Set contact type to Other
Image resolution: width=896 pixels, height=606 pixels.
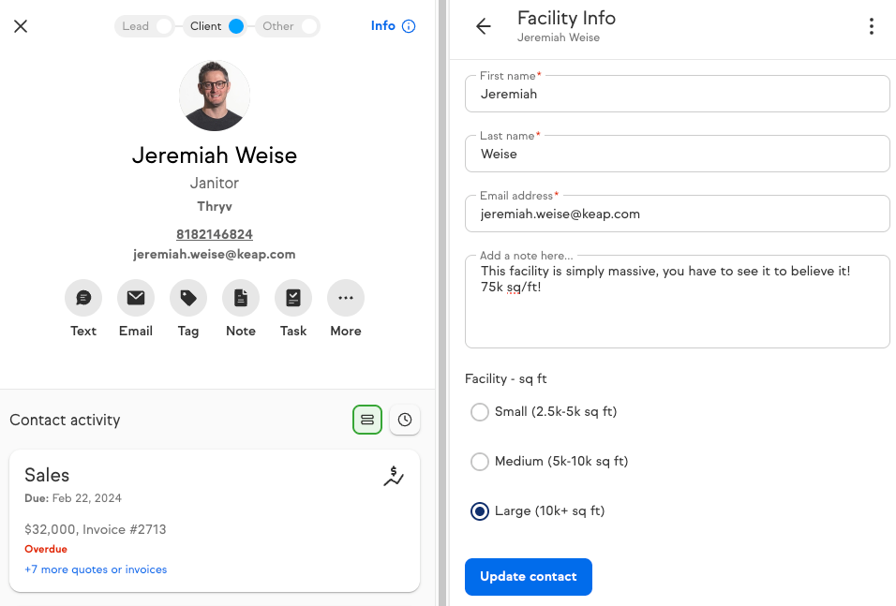[x=287, y=26]
